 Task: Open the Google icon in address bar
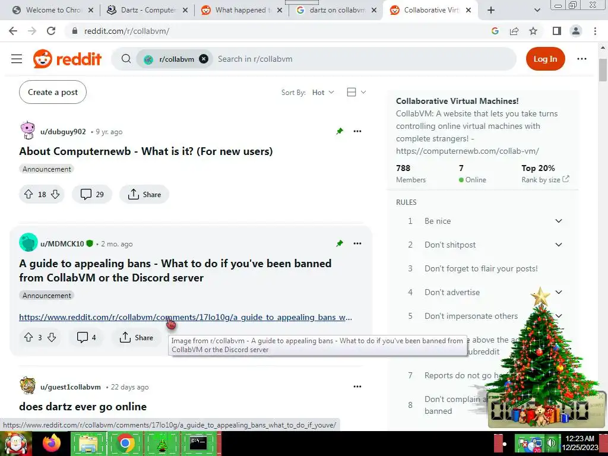495,31
